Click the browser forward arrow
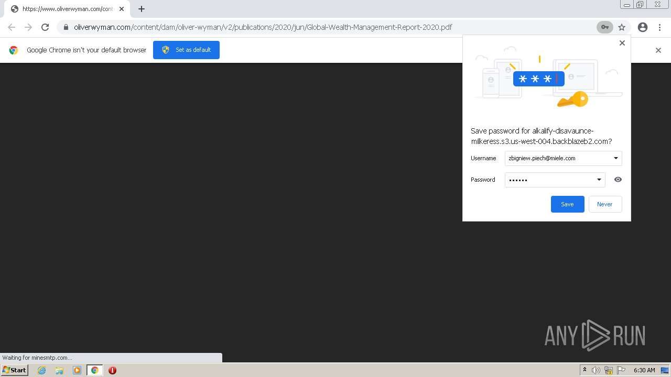 tap(28, 27)
